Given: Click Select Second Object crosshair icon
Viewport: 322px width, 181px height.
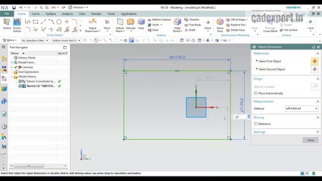Looking at the screenshot, I should pyautogui.click(x=314, y=69).
